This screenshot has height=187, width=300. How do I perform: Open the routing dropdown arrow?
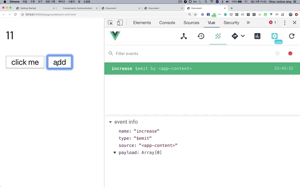click(242, 36)
